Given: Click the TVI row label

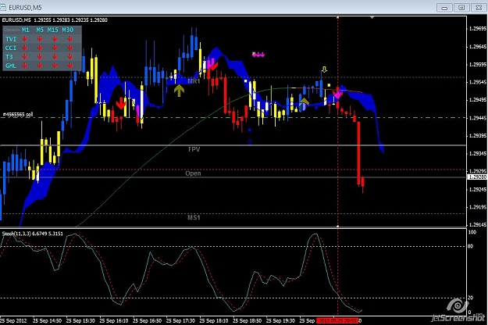Looking at the screenshot, I should (11, 39).
